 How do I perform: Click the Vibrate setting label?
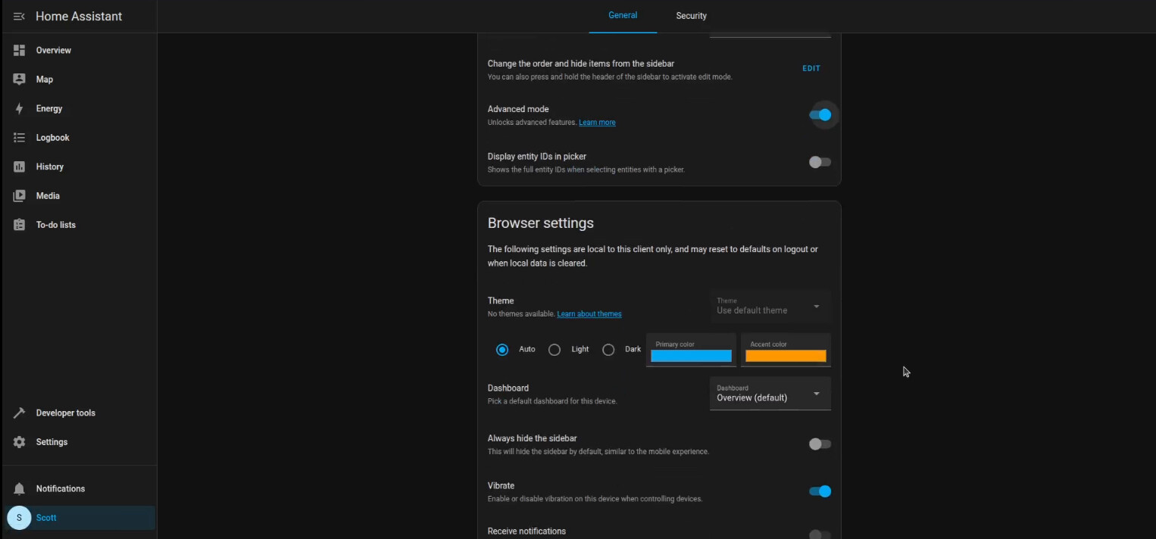pyautogui.click(x=501, y=485)
